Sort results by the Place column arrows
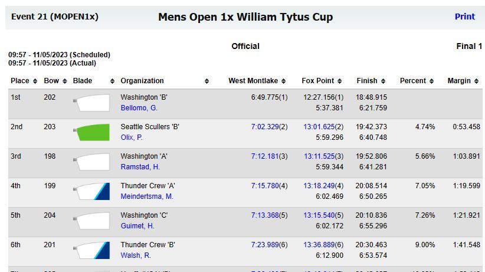 coord(35,81)
